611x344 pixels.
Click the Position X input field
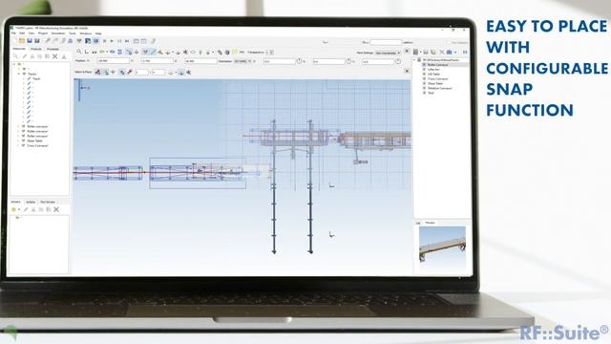tap(114, 61)
